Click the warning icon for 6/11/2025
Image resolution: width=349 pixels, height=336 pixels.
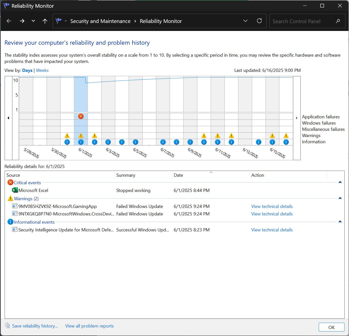(x=218, y=136)
